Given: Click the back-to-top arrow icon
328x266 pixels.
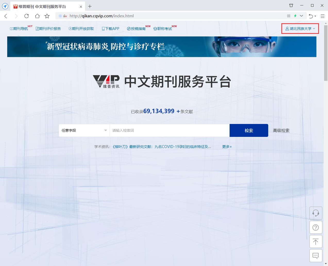Looking at the screenshot, I should tap(316, 242).
